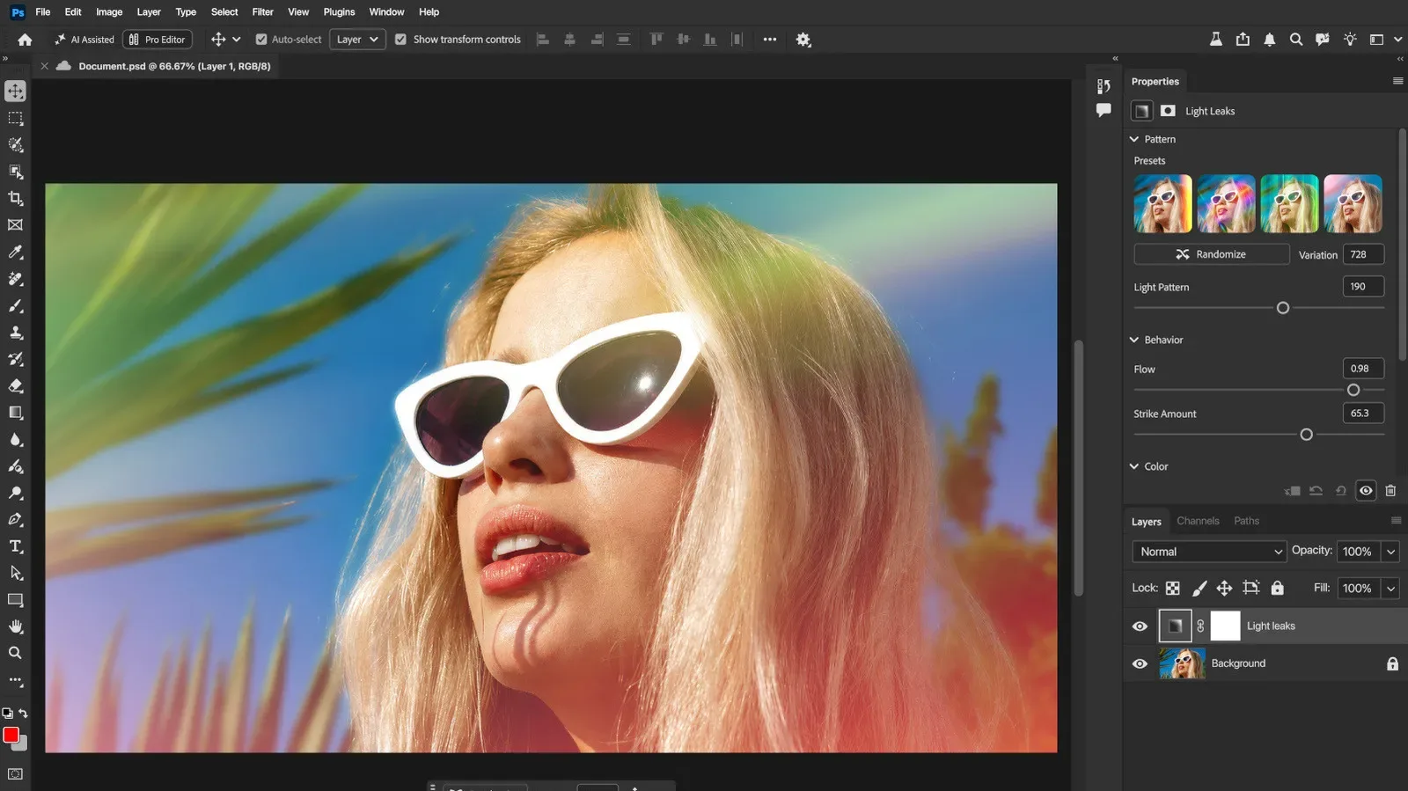Open options bar settings gear
This screenshot has height=791, width=1408.
point(803,40)
